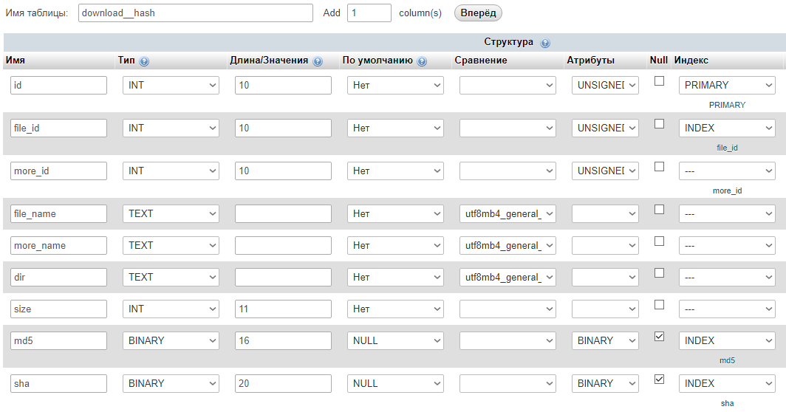Click PRIMARY index label under id row
786x412 pixels.
tap(727, 105)
